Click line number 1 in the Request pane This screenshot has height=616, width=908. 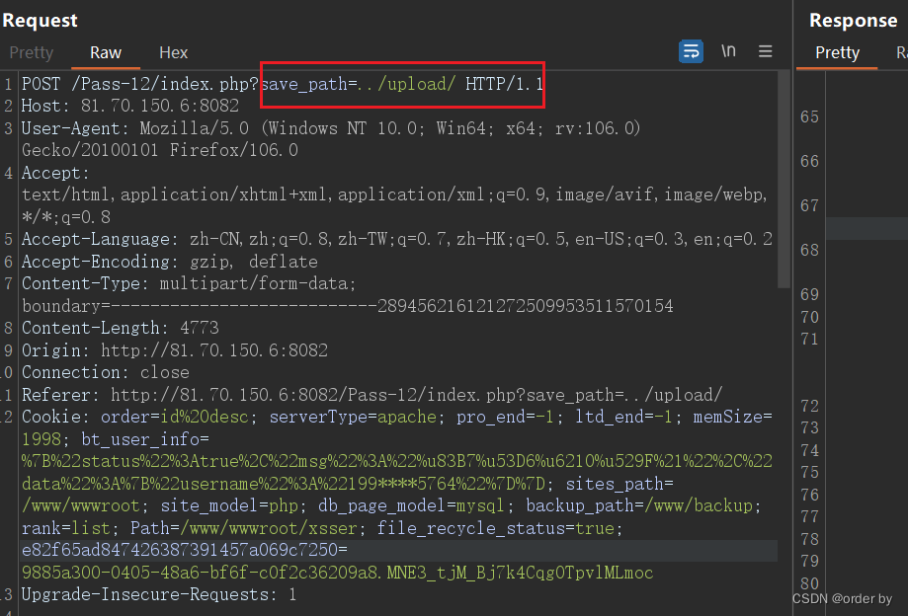(x=9, y=84)
